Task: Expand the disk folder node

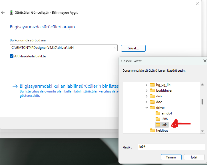Action: point(146,96)
